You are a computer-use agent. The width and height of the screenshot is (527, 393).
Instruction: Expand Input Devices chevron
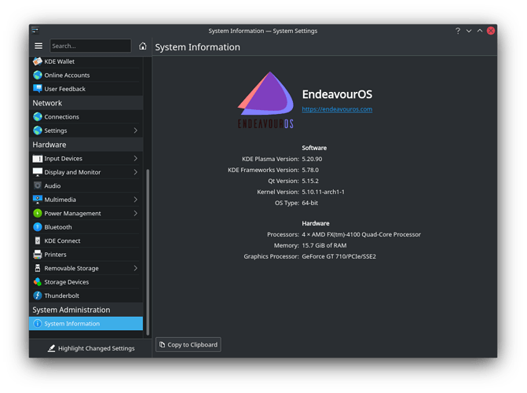pos(135,159)
